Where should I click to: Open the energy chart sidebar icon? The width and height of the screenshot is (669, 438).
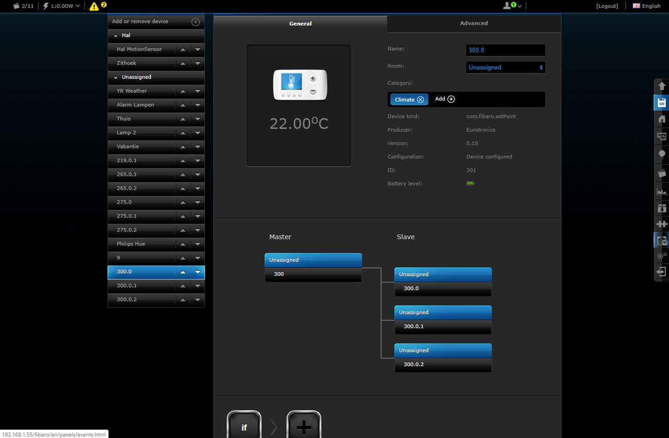point(661,191)
